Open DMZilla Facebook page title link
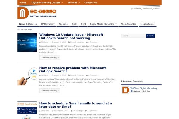179x119 pixels. click(x=144, y=88)
